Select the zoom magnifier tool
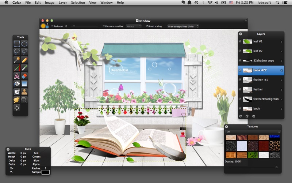292x183 pixels. pyautogui.click(x=24, y=100)
